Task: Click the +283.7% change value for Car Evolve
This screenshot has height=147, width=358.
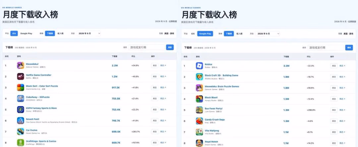Action: tap(136, 132)
